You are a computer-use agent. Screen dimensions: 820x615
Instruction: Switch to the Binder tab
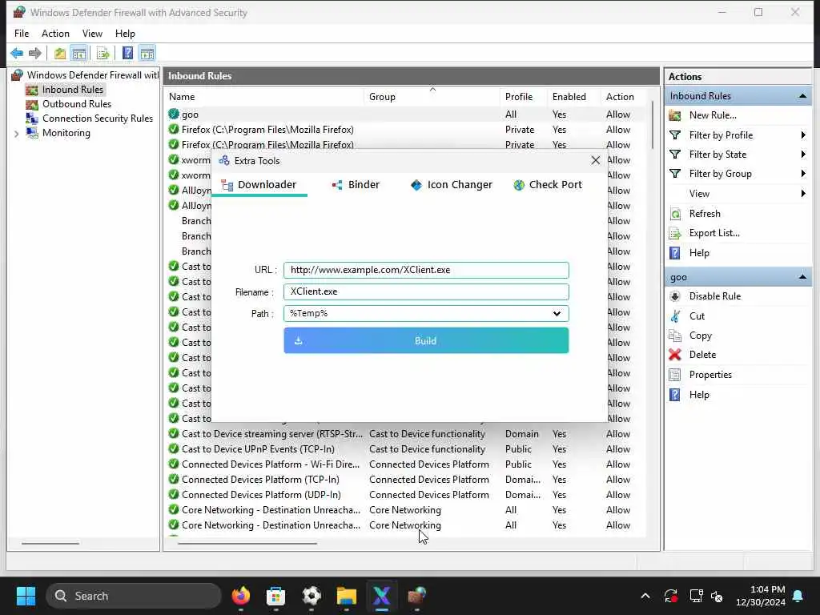[356, 185]
